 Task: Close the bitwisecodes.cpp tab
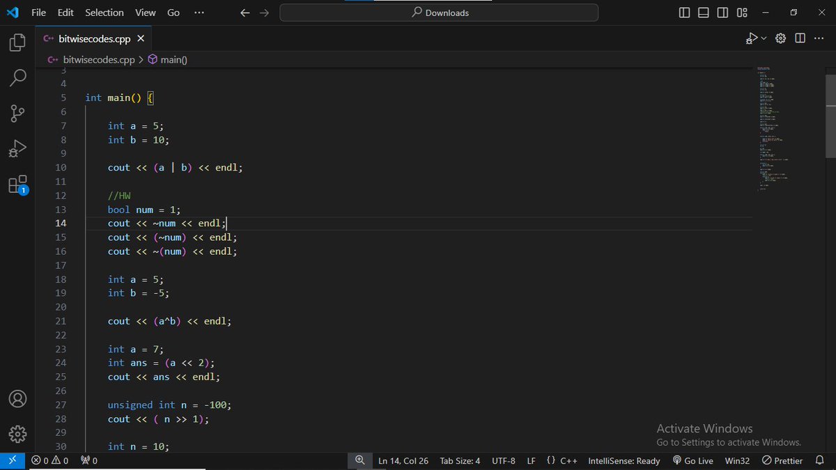(x=140, y=38)
